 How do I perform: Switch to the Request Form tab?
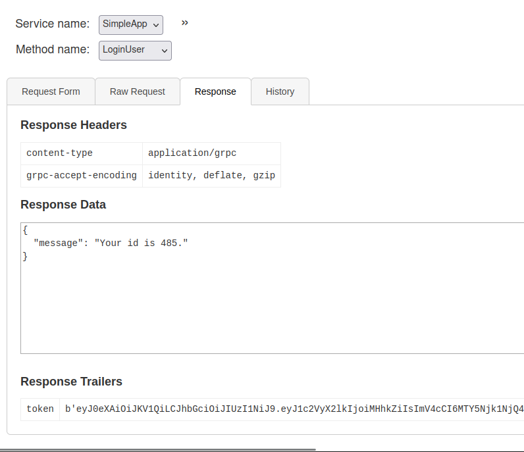(x=51, y=91)
